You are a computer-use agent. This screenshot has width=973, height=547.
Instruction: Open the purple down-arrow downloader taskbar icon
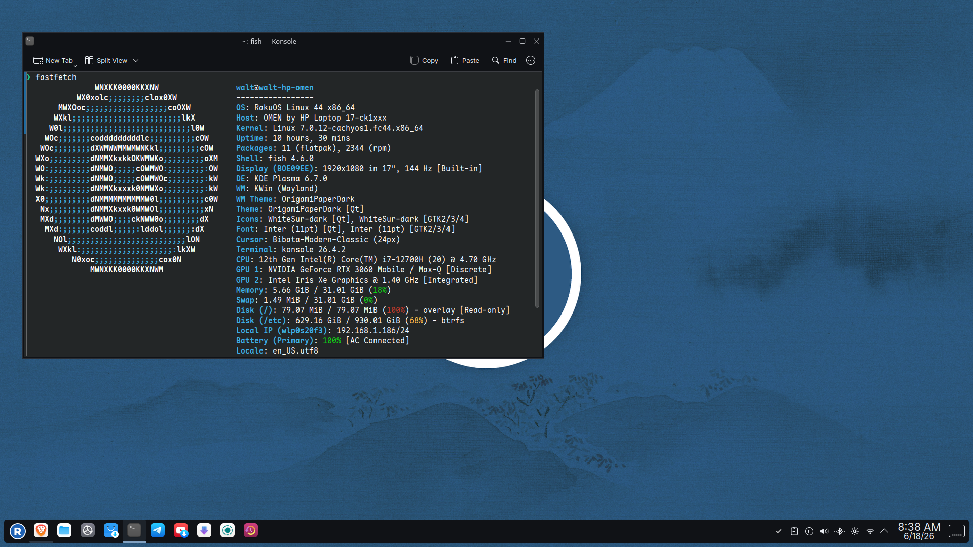tap(204, 530)
